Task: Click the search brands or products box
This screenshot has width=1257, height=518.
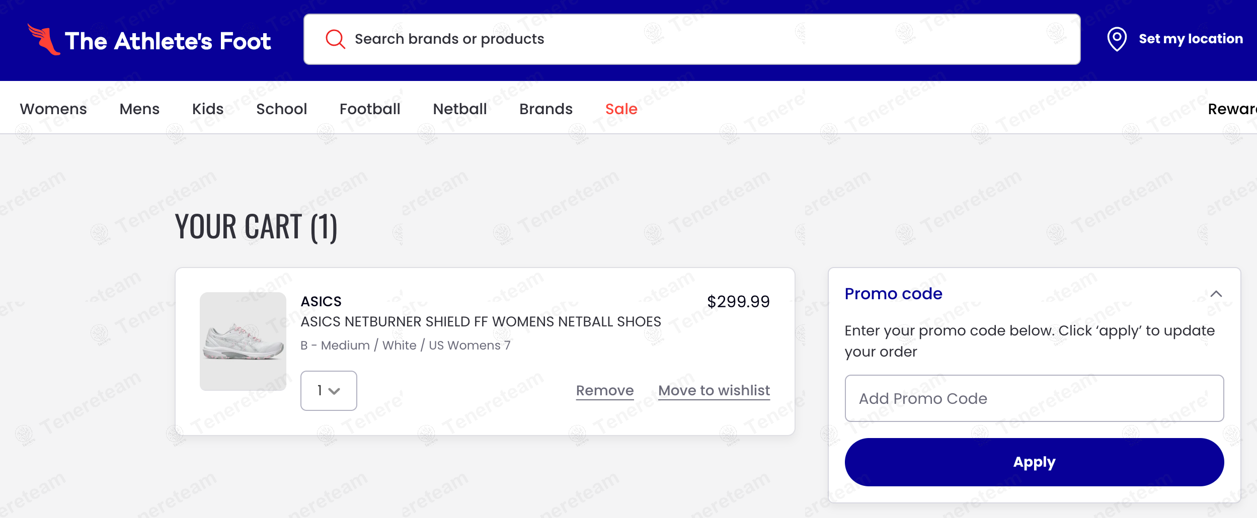Action: pos(692,39)
